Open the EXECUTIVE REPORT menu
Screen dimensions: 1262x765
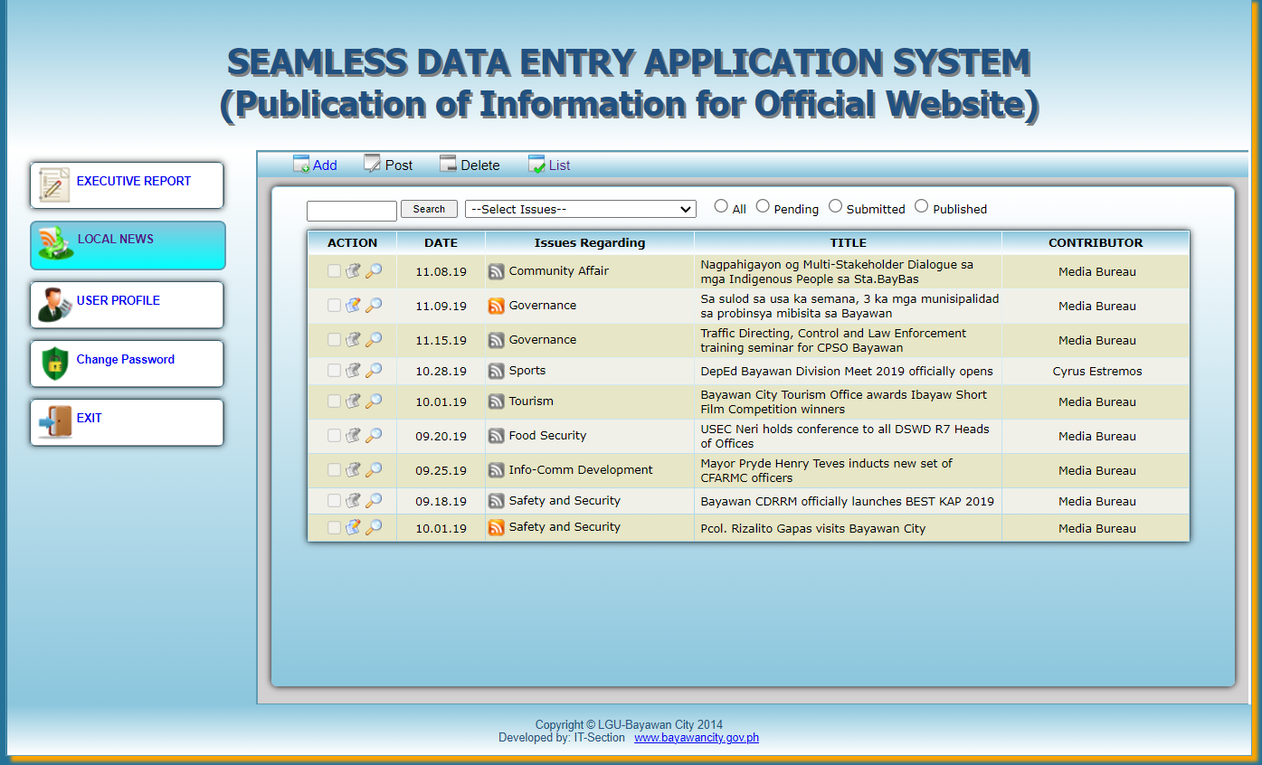127,185
